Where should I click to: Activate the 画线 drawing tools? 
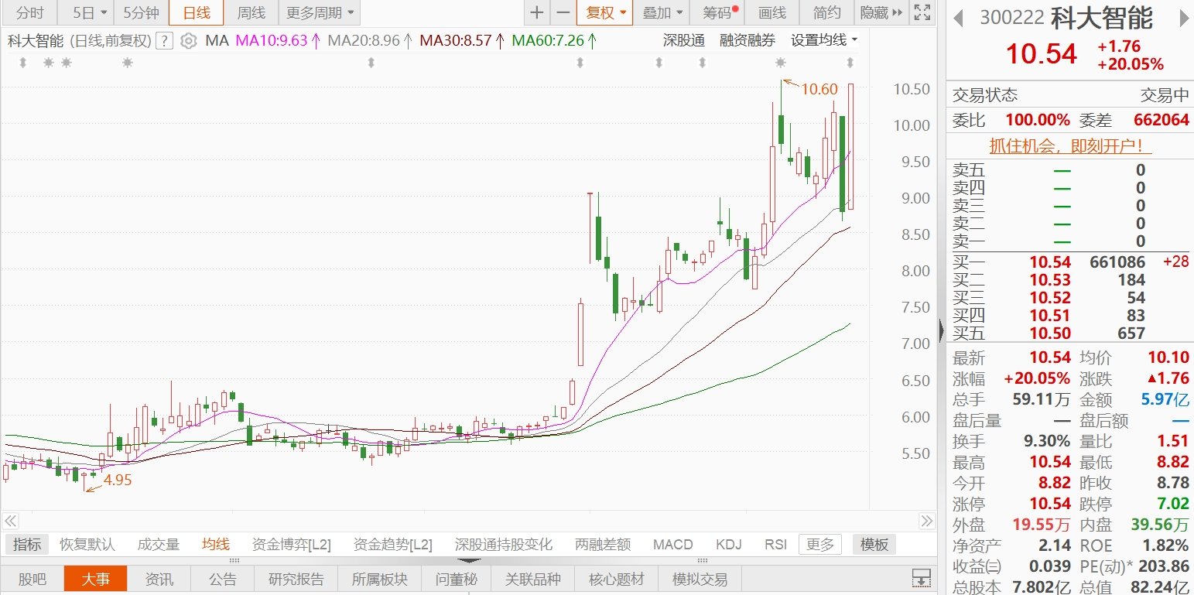tap(772, 12)
